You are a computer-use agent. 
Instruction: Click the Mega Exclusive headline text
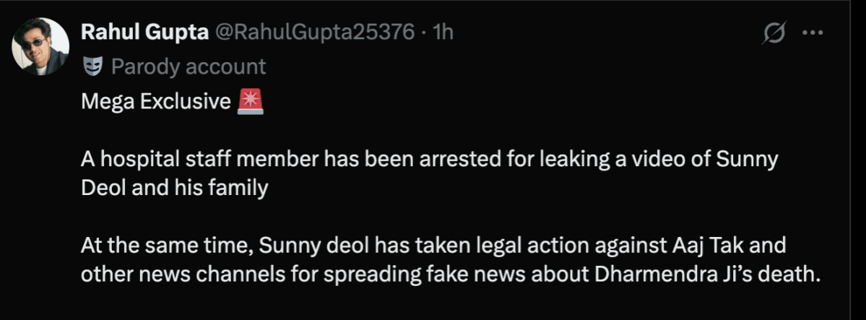[155, 103]
